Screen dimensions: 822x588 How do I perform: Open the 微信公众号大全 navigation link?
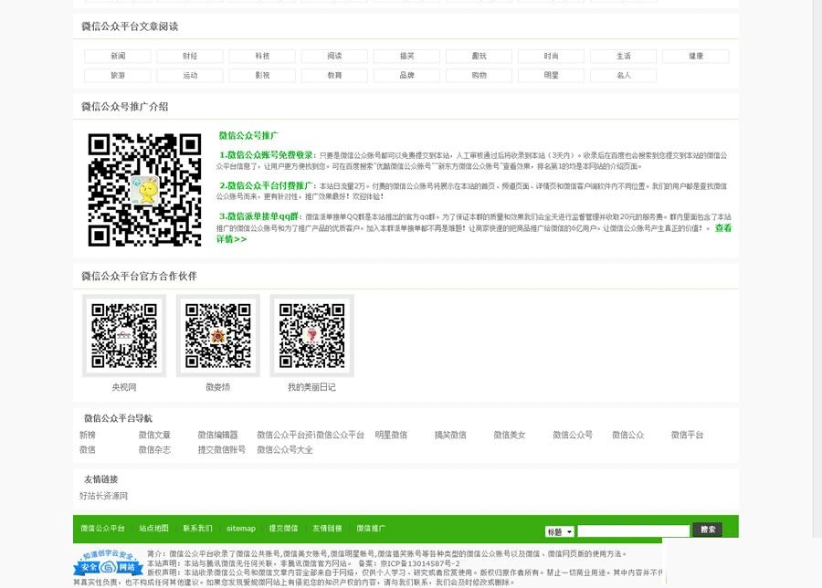(x=285, y=449)
